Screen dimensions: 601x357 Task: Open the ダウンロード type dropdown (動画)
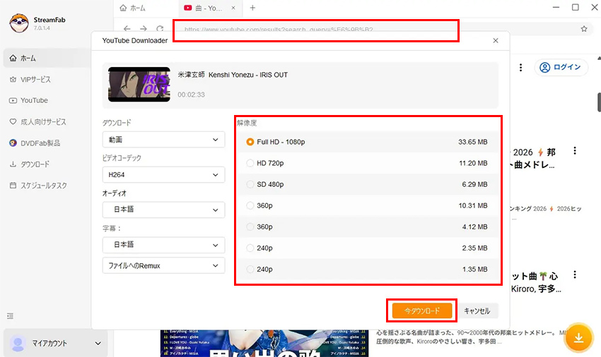pos(163,140)
